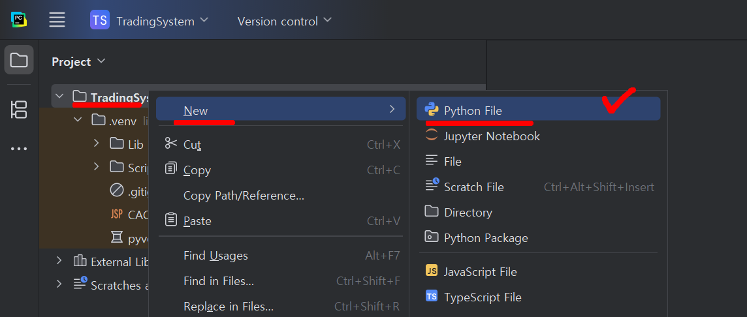Collapse the .venv folder
The width and height of the screenshot is (747, 317).
pyautogui.click(x=78, y=119)
